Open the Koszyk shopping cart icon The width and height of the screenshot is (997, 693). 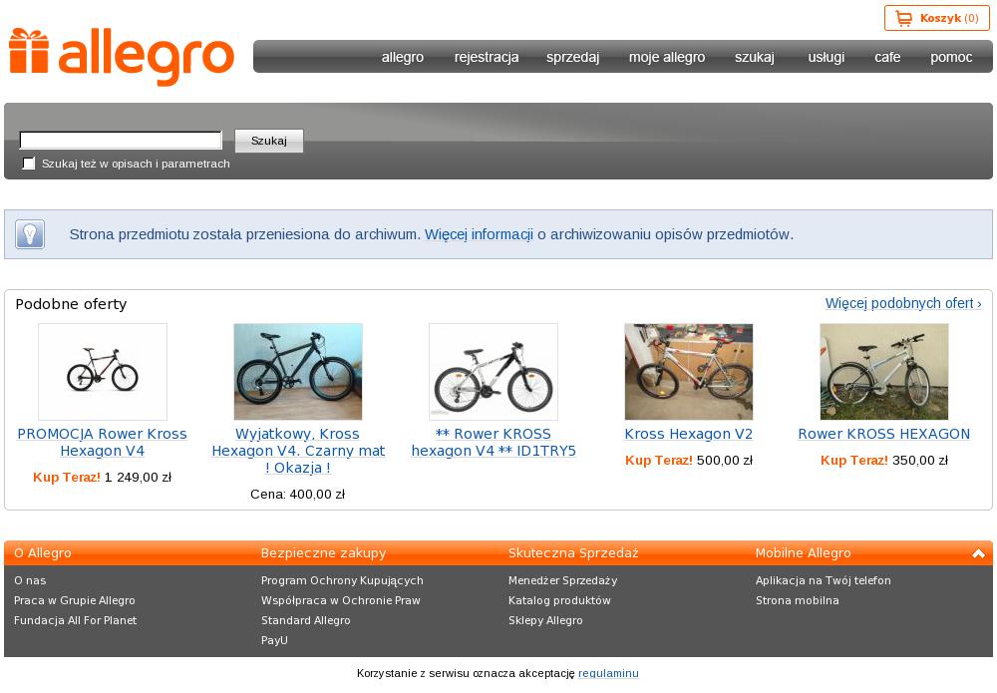coord(903,18)
